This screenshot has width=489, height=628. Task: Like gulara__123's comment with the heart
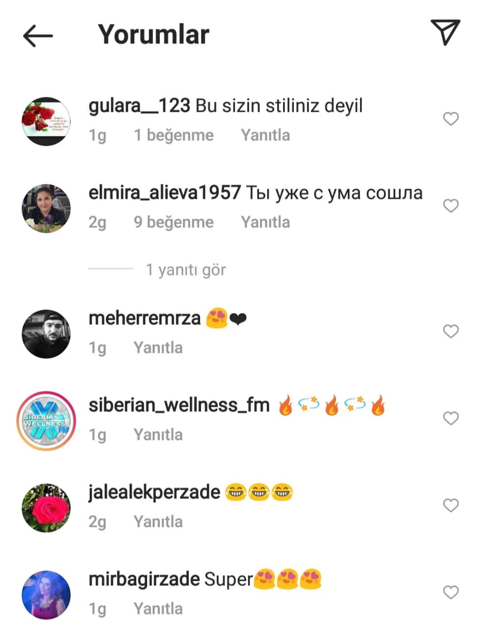[x=451, y=119]
